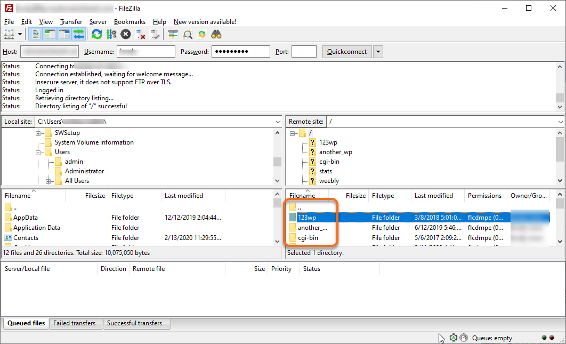Follow the New version available link
This screenshot has height=344, width=566.
[204, 22]
